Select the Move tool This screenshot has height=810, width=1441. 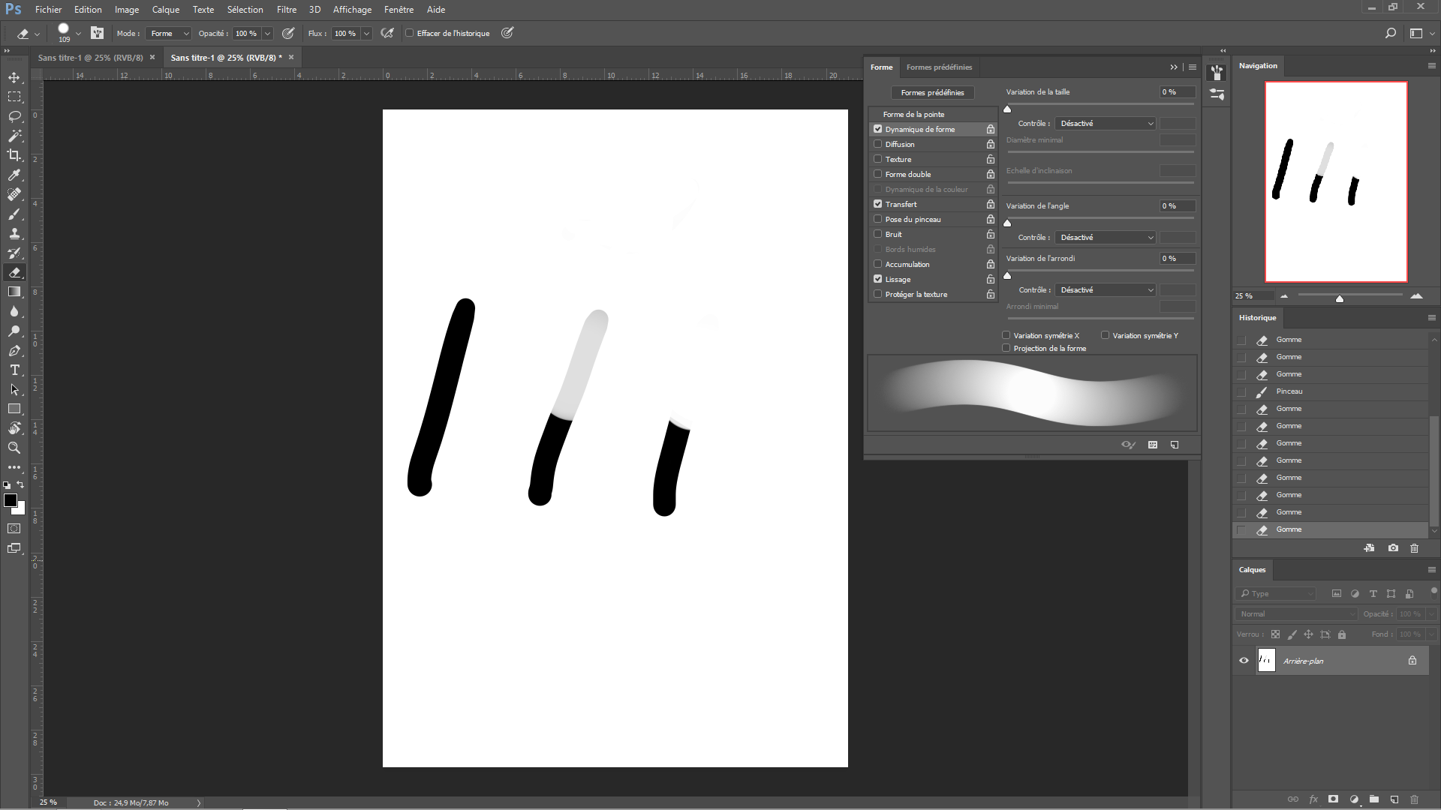coord(14,76)
